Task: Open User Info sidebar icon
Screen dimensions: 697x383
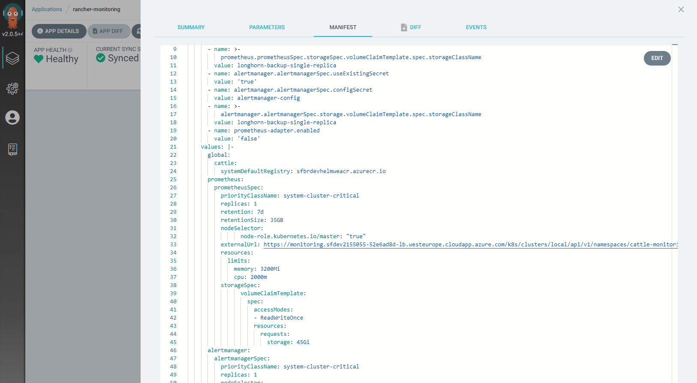Action: (12, 117)
